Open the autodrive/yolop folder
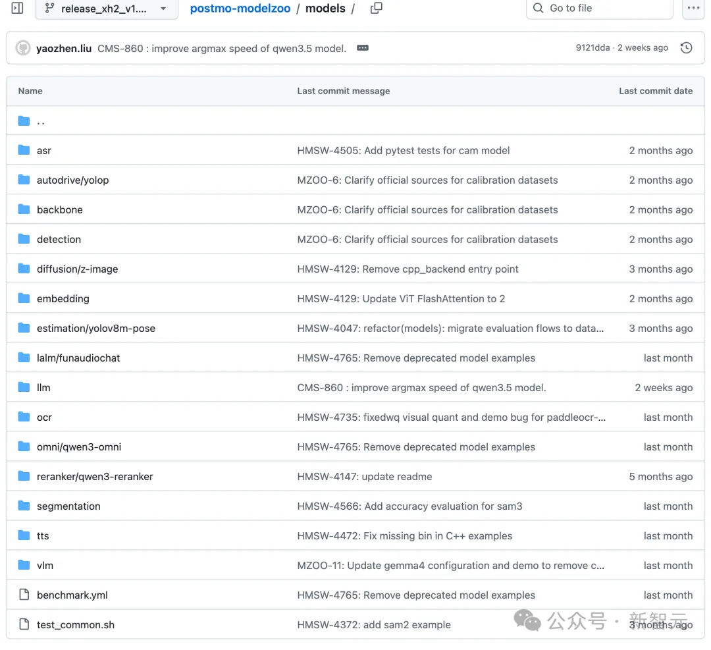Image resolution: width=711 pixels, height=650 pixels. click(x=72, y=180)
